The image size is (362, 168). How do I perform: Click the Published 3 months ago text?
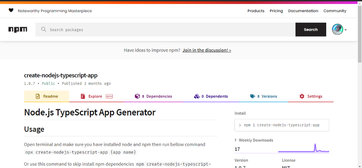[x=86, y=84]
